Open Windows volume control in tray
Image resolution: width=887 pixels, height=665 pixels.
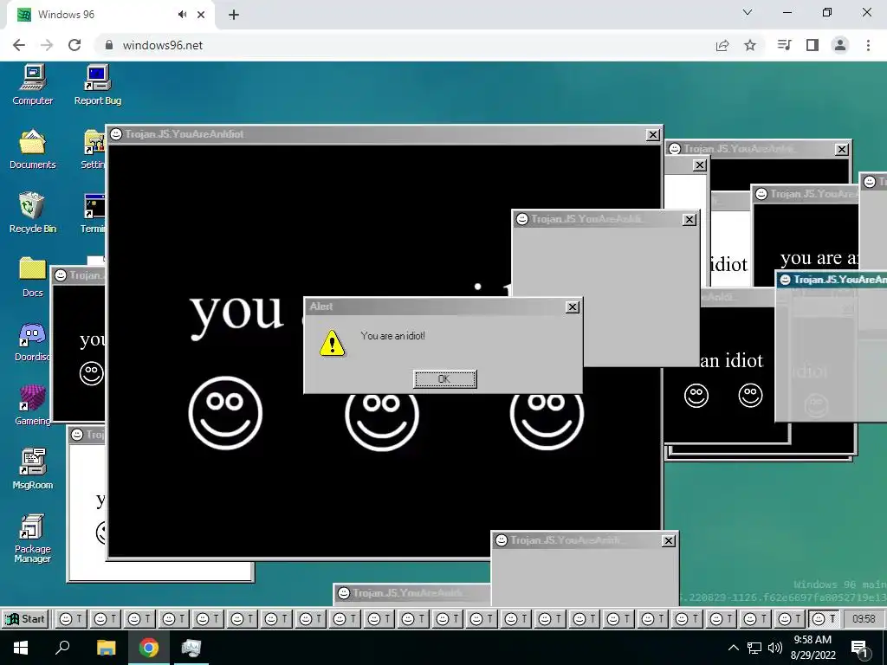coord(775,648)
